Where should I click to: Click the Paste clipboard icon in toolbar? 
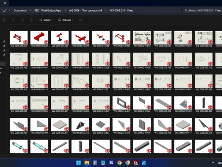[5, 20]
